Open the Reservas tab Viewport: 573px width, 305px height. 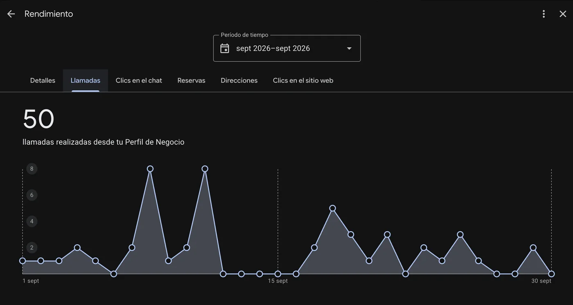click(191, 80)
